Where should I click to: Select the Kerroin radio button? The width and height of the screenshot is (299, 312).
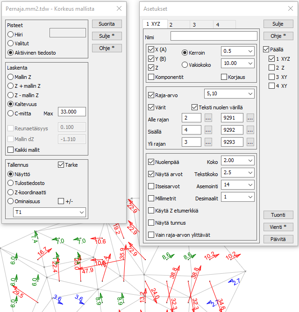(x=185, y=53)
